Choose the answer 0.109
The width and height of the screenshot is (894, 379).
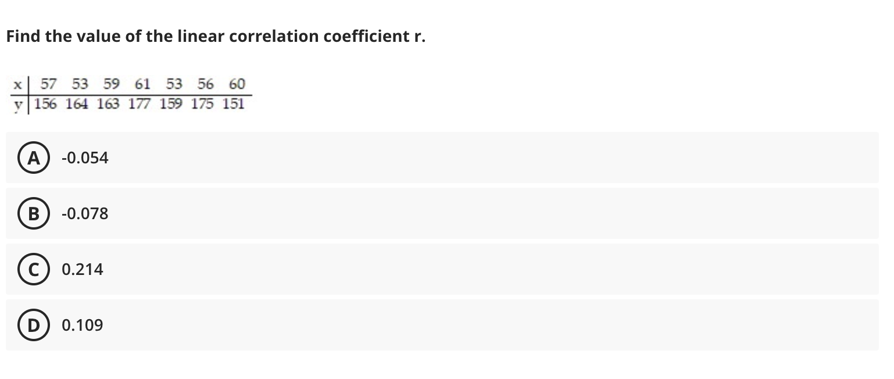82,325
